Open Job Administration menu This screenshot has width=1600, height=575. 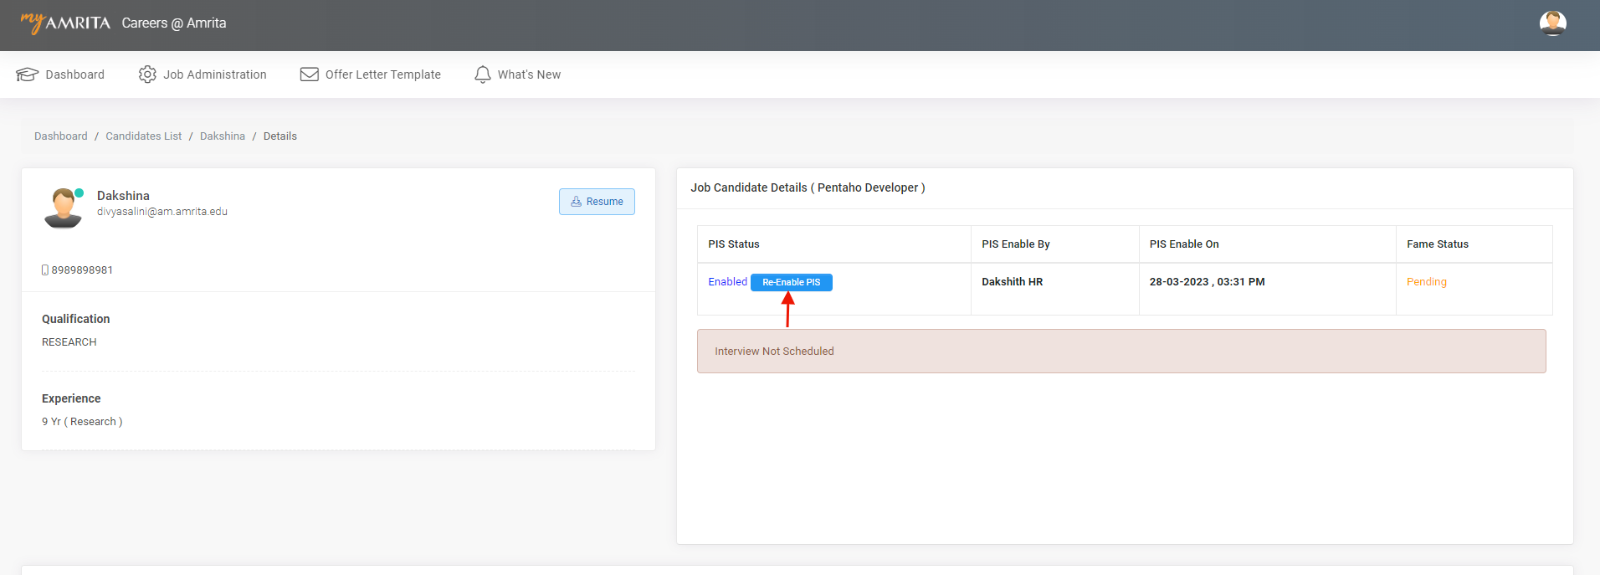click(x=214, y=74)
